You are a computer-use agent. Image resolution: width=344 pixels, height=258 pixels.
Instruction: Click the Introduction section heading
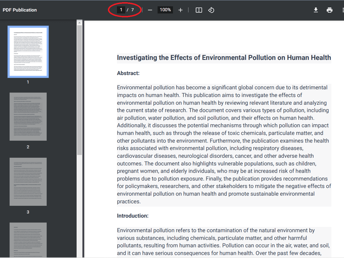coord(133,216)
